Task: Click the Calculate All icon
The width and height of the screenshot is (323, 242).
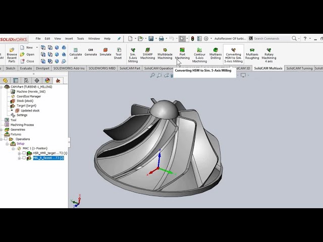Action: [76, 53]
